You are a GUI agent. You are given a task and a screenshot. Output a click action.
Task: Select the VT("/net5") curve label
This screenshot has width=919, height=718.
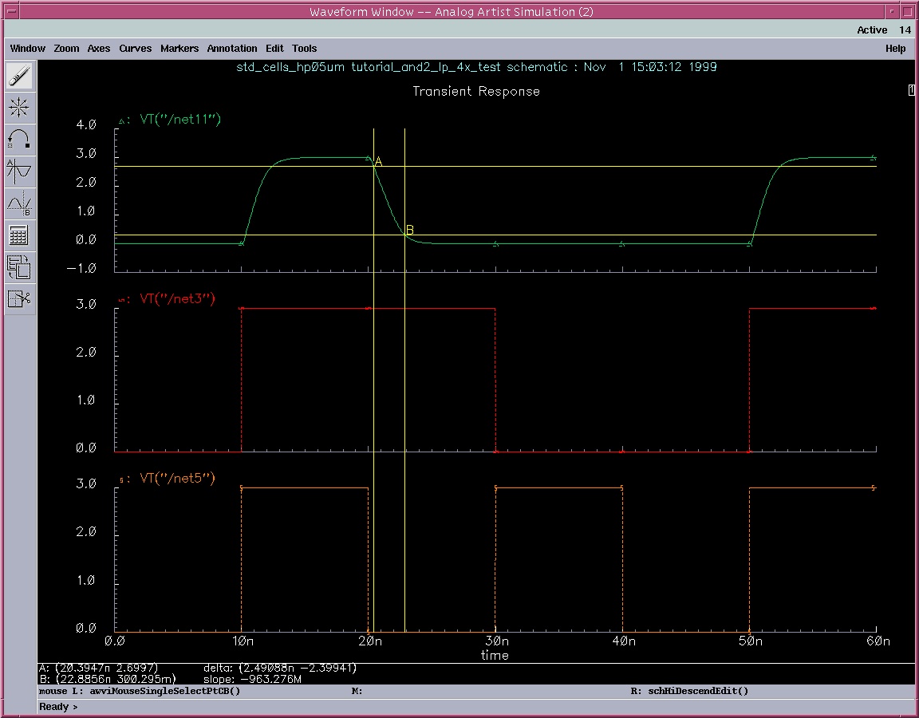[x=178, y=479]
